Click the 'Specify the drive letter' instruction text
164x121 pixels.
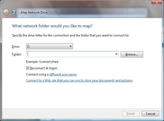[x=71, y=35]
